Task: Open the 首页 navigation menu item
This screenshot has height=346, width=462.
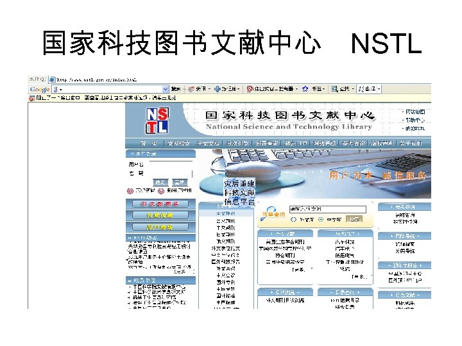Action: pos(149,144)
